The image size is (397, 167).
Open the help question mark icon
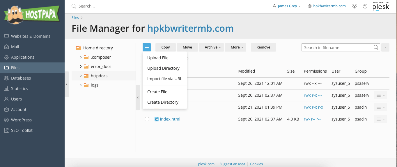click(365, 6)
